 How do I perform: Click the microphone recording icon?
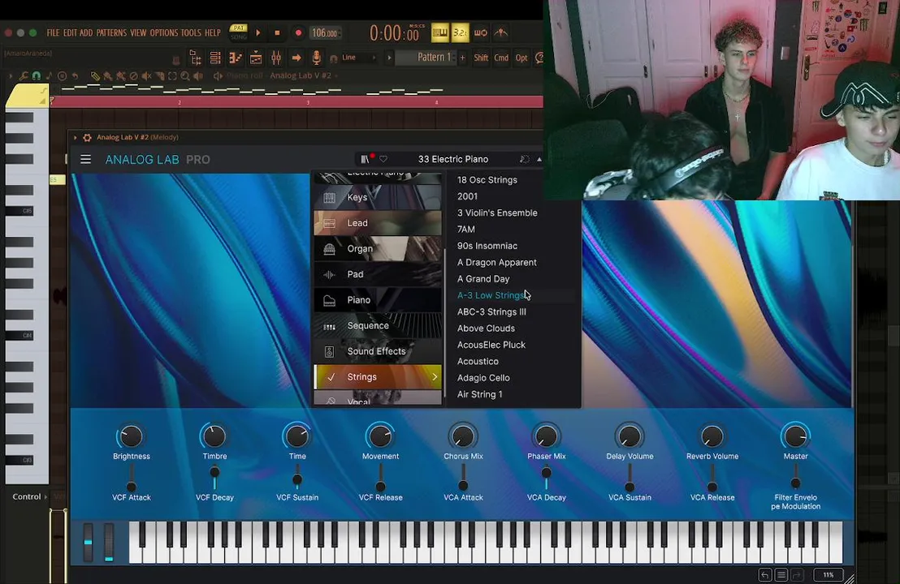tap(316, 58)
